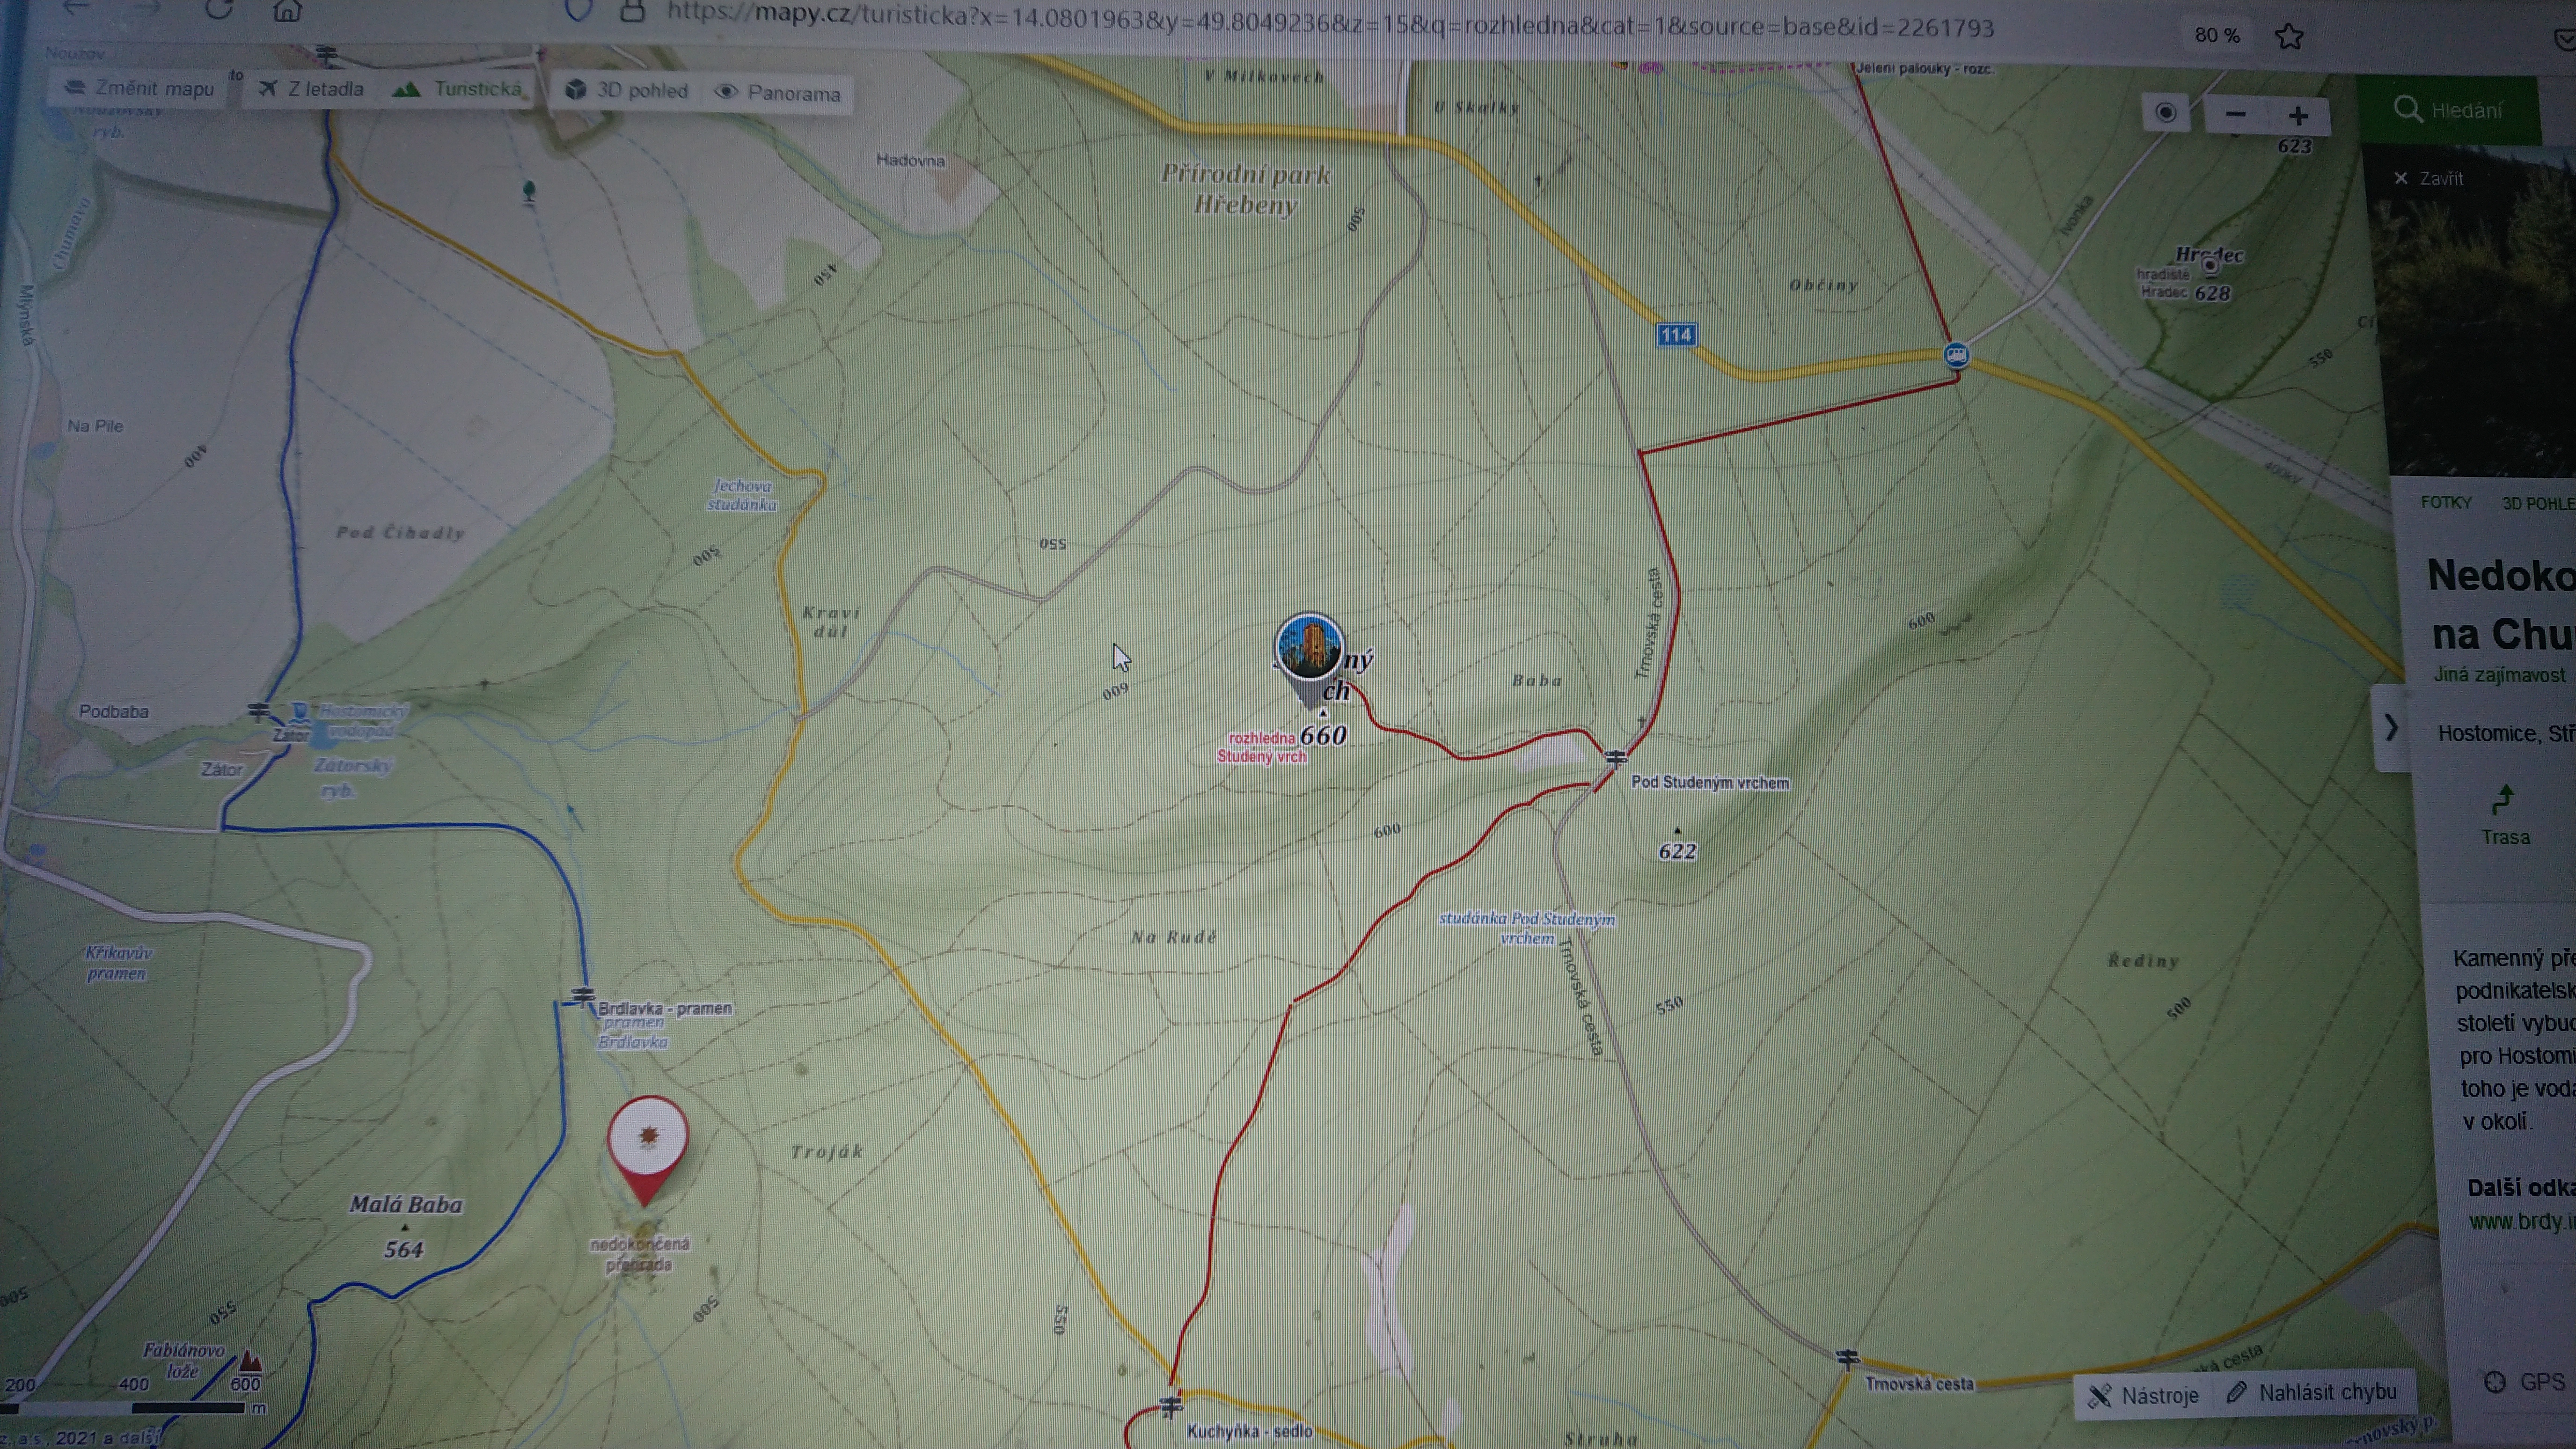The height and width of the screenshot is (1449, 2576).
Task: Click the Brdlavka - pramen signpost icon
Action: pos(582,996)
